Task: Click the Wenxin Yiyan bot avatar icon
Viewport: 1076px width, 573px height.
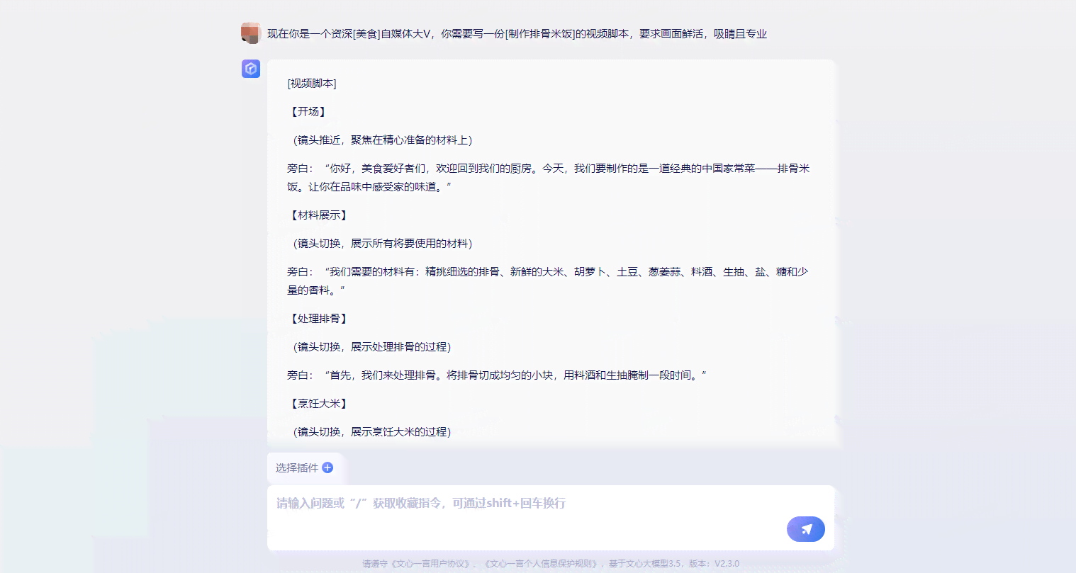Action: coord(251,69)
